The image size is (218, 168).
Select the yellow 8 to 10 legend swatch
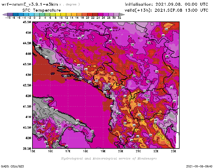click(x=58, y=14)
